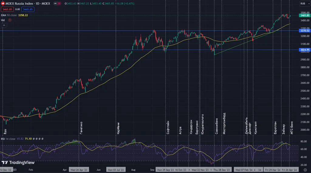The image size is (311, 173).
Task: Click the Wed 07 Feb '24 date label
Action: point(244,170)
